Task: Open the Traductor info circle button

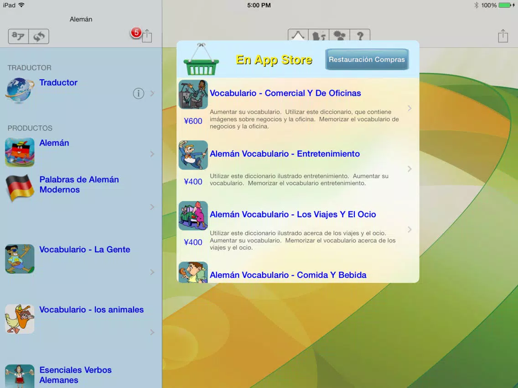Action: click(x=139, y=93)
